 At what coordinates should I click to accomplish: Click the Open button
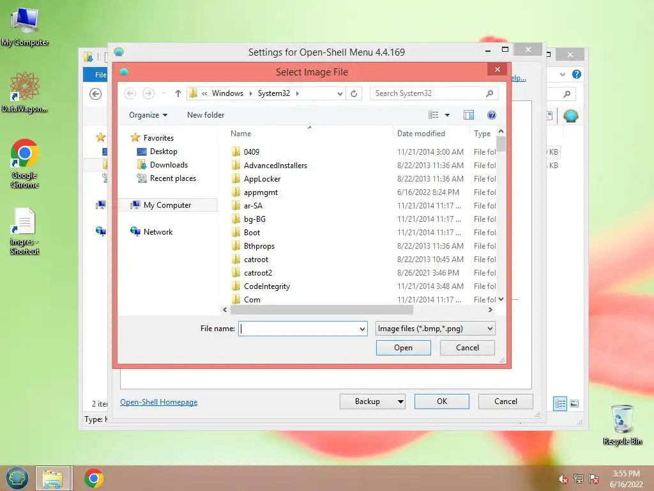[x=403, y=348]
